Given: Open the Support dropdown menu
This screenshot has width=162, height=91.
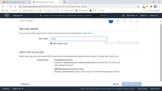Looking at the screenshot, I should 154,15.
